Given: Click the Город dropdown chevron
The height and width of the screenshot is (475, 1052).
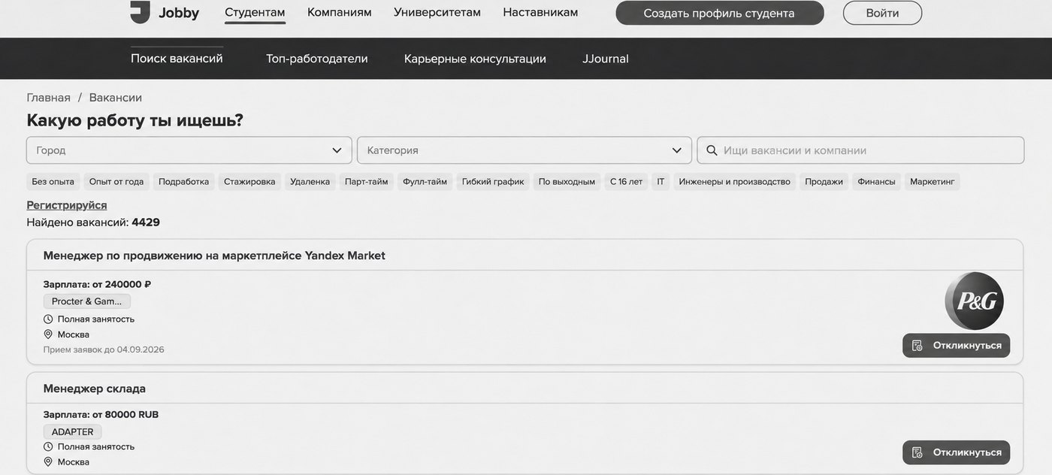Looking at the screenshot, I should click(337, 150).
